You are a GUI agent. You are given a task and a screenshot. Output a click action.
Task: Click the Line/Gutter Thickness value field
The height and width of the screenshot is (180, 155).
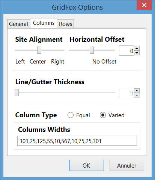coord(126,93)
